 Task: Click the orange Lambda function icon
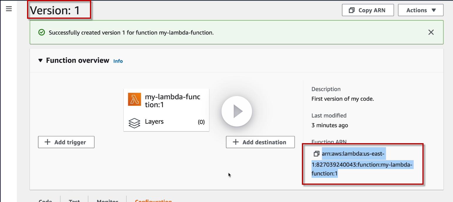click(134, 99)
